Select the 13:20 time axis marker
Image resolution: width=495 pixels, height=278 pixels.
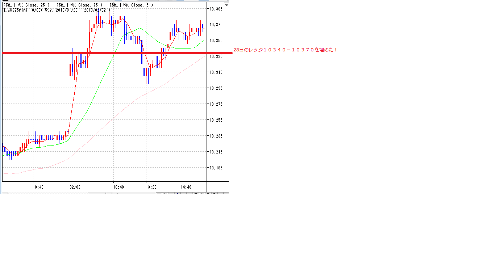pos(151,187)
